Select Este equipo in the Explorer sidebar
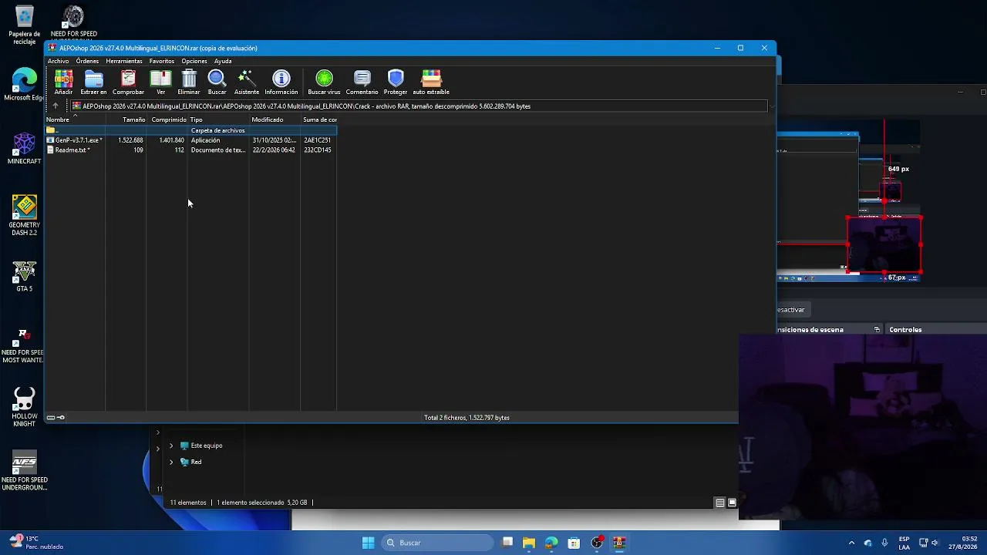 (201, 446)
